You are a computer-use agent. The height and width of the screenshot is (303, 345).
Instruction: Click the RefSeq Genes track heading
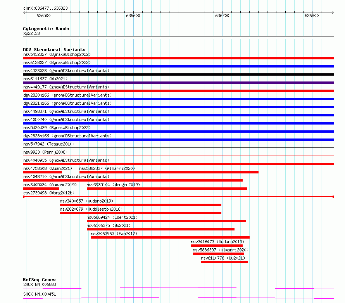pos(39,280)
